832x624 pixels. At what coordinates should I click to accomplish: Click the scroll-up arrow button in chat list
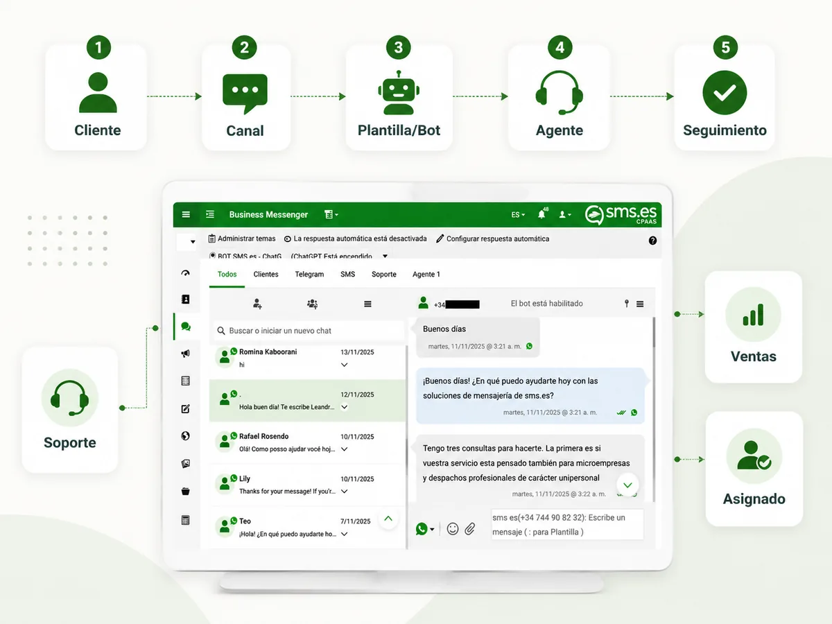388,519
